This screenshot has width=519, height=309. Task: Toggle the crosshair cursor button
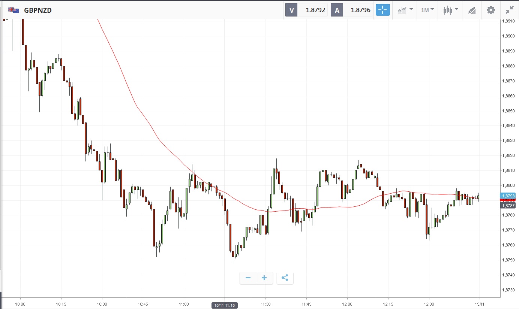click(383, 10)
